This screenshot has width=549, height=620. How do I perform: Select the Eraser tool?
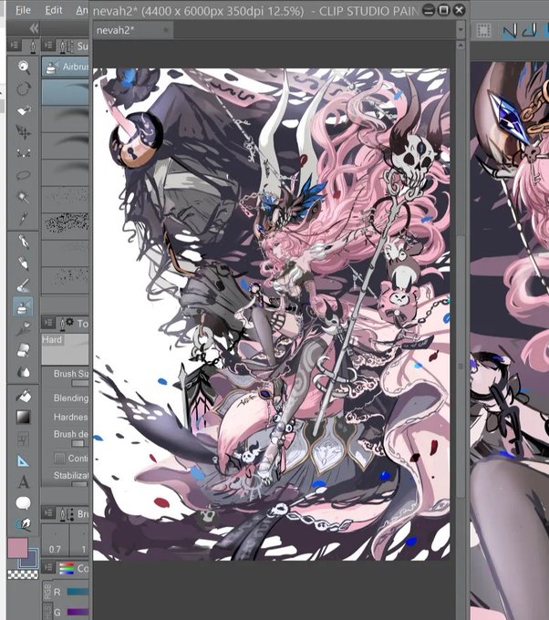[x=24, y=350]
